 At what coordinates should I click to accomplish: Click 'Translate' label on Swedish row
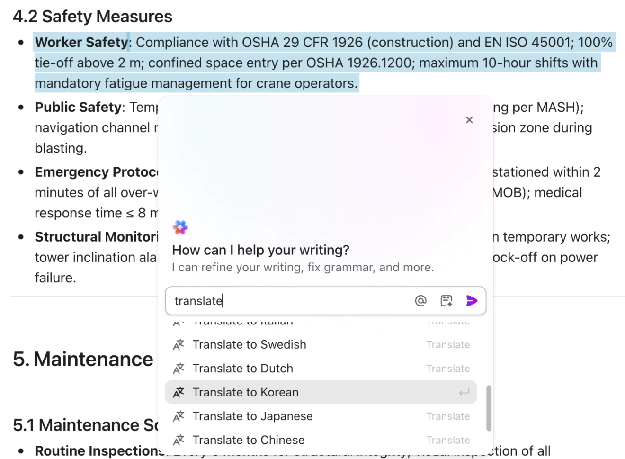tap(448, 345)
